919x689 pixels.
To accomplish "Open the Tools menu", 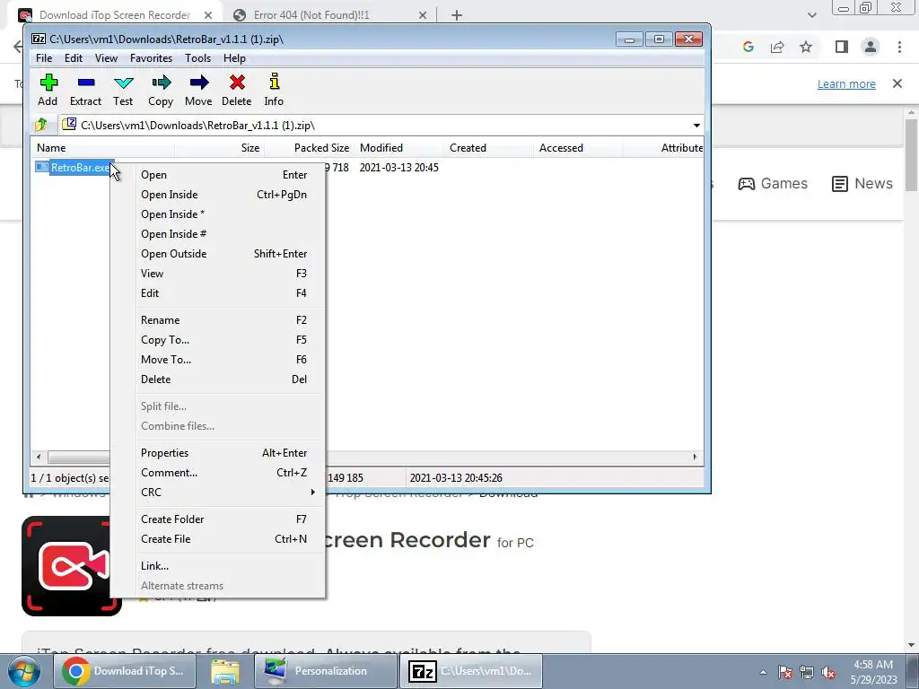I will coord(197,58).
